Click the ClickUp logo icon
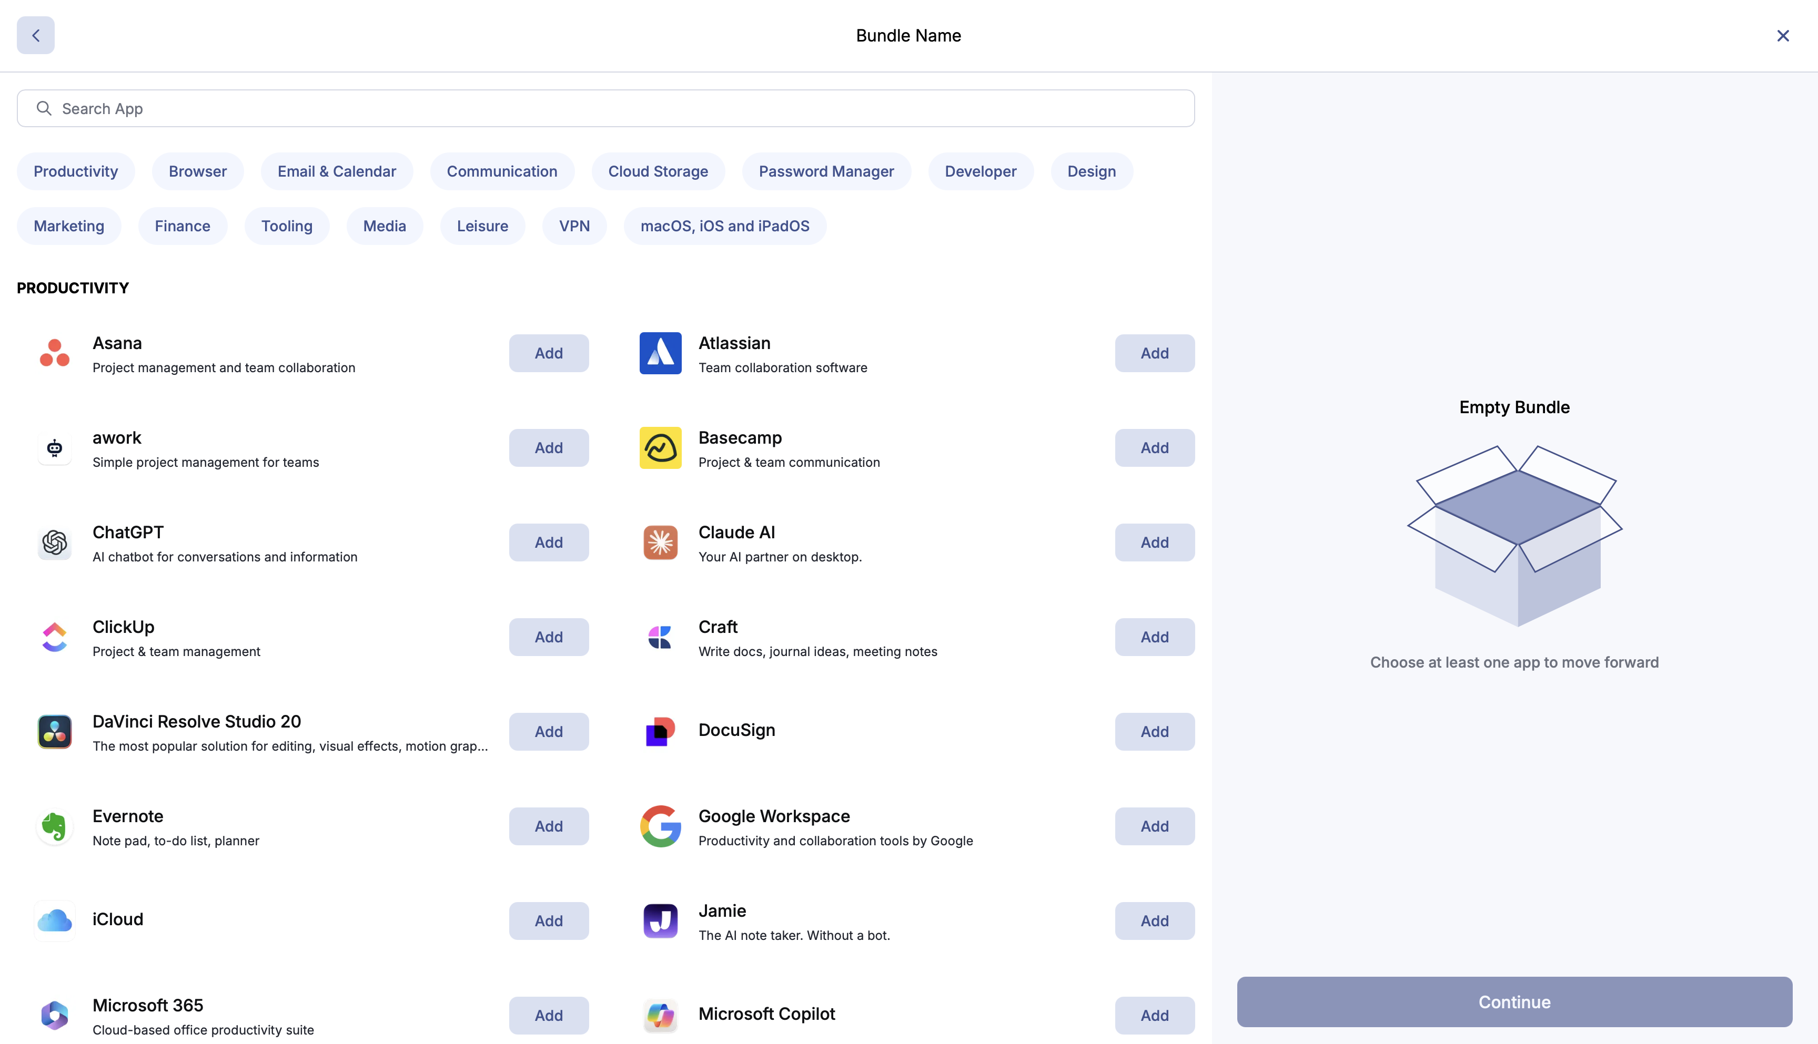 pyautogui.click(x=55, y=637)
